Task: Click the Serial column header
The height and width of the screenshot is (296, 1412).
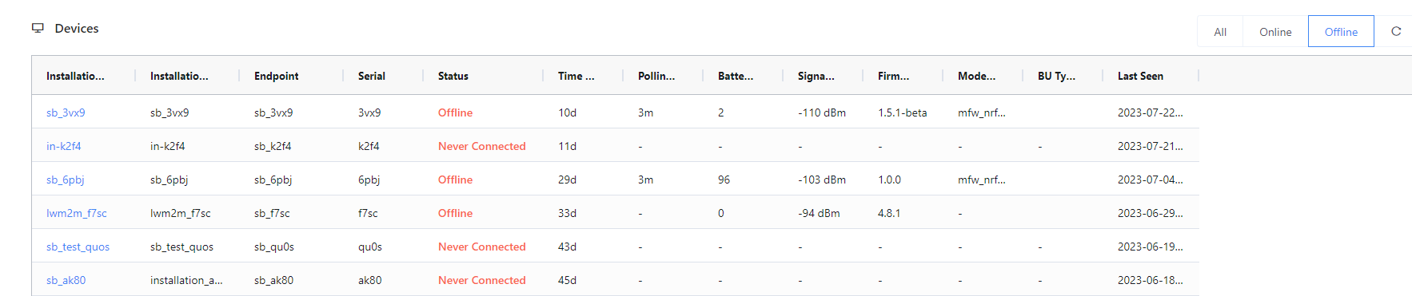Action: [x=372, y=76]
